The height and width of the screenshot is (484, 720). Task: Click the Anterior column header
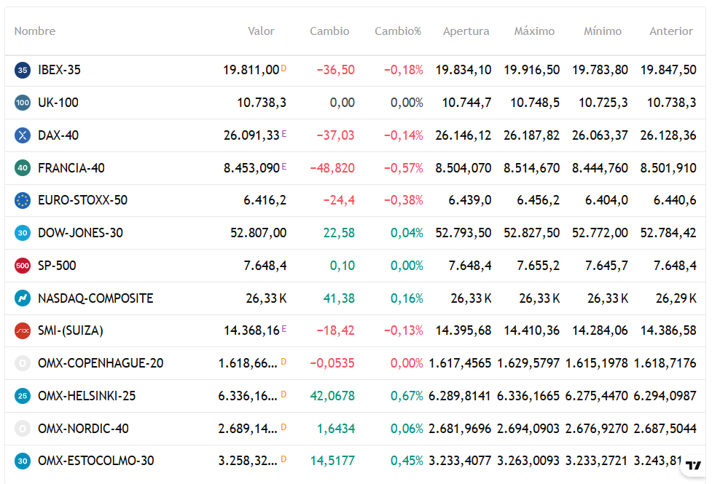(x=671, y=31)
